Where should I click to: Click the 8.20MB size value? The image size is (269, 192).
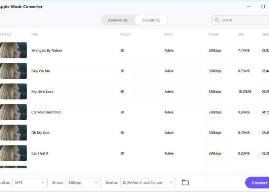click(x=244, y=153)
